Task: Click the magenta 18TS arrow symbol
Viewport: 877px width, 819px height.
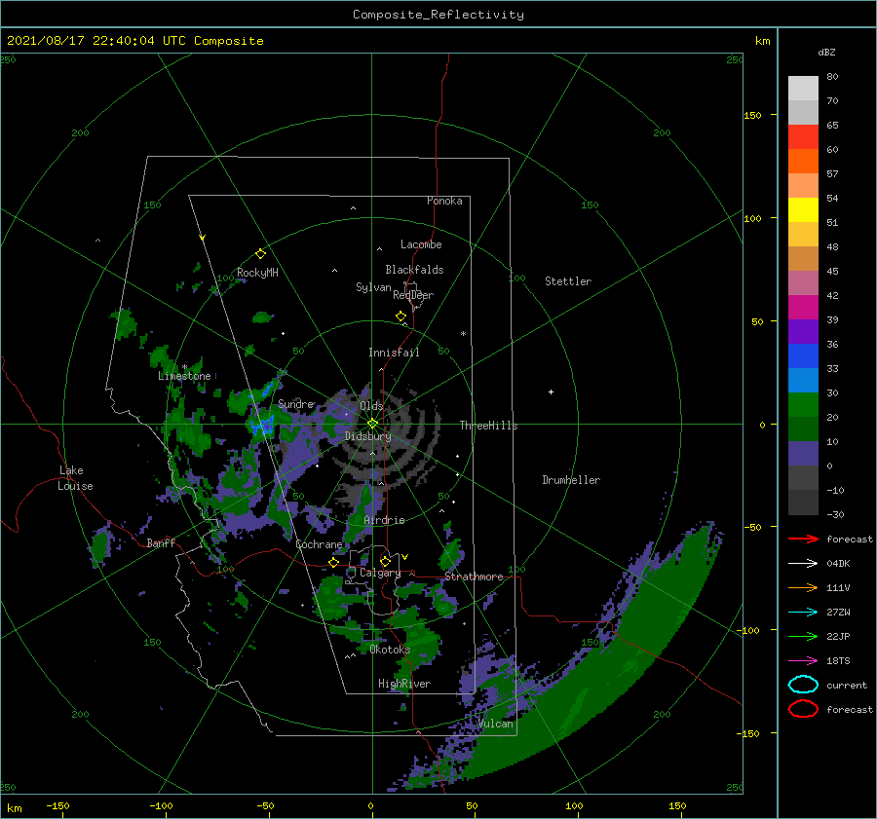Action: (x=803, y=661)
